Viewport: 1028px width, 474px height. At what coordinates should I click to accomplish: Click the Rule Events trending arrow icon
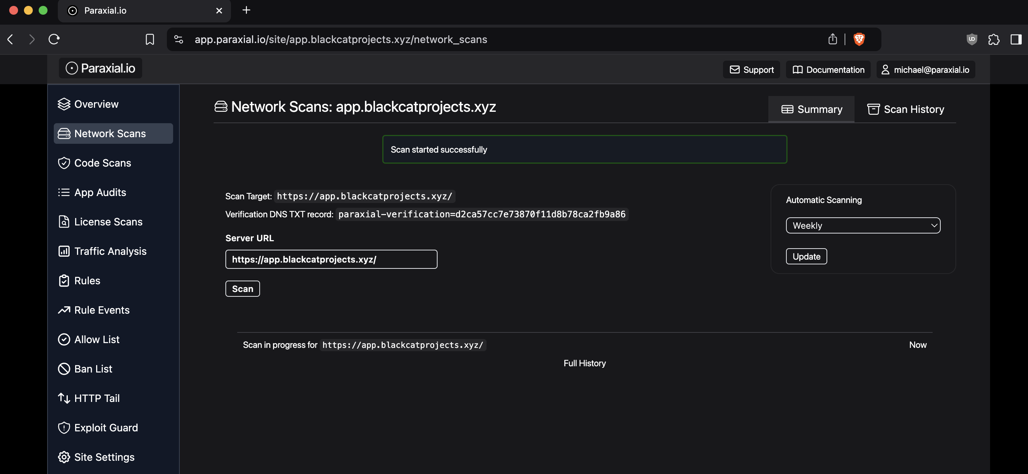tap(64, 310)
